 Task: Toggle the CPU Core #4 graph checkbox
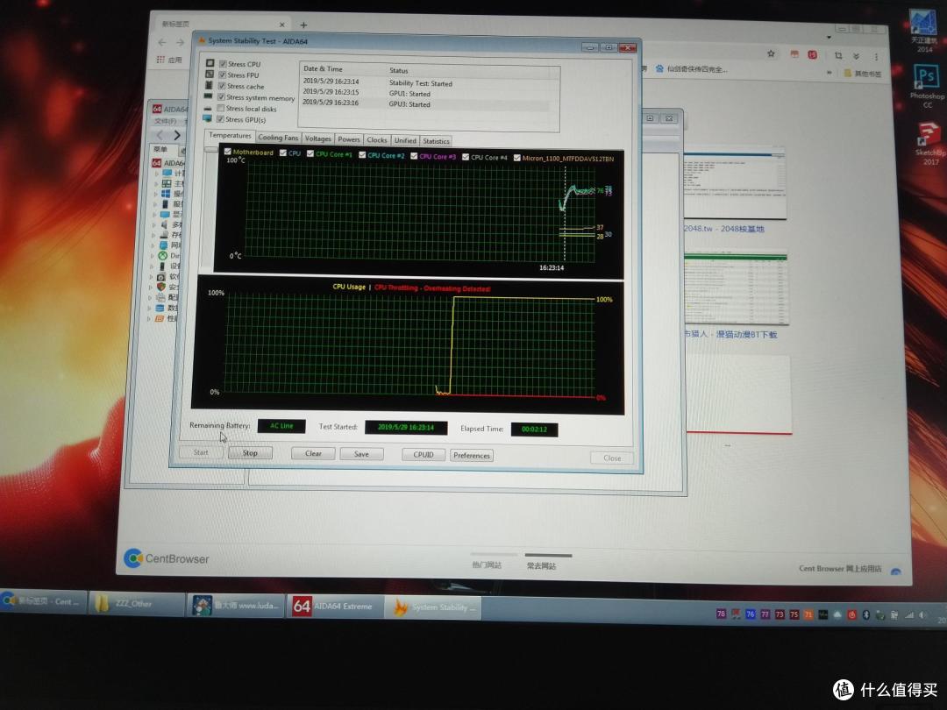tap(466, 156)
